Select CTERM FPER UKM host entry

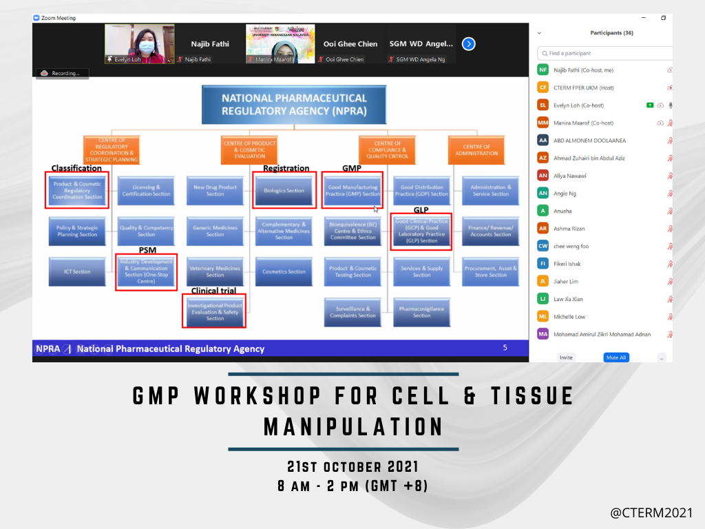pos(582,87)
